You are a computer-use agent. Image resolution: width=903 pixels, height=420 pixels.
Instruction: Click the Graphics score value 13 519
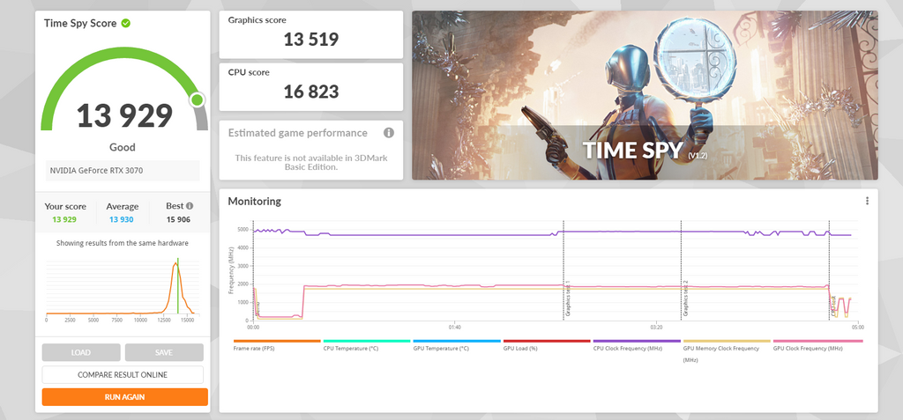311,40
